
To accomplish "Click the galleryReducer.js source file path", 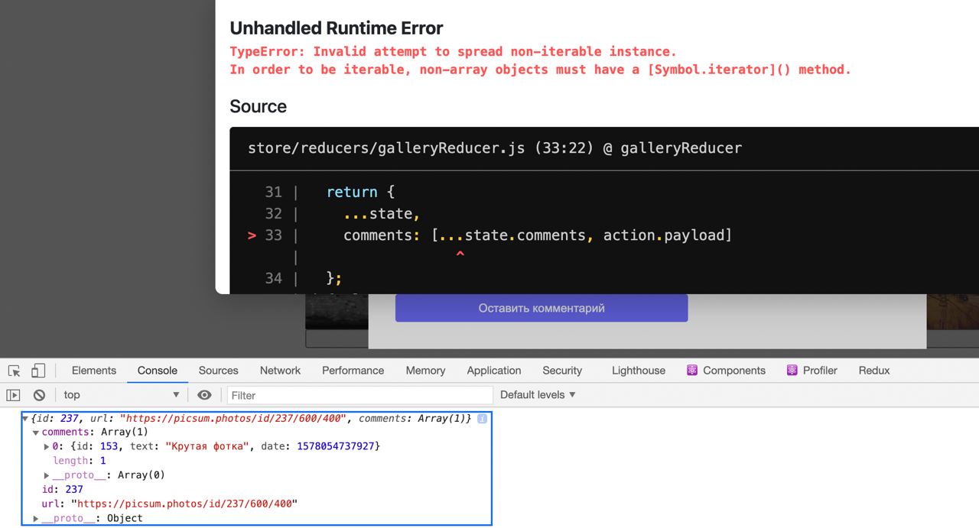I will coord(386,148).
